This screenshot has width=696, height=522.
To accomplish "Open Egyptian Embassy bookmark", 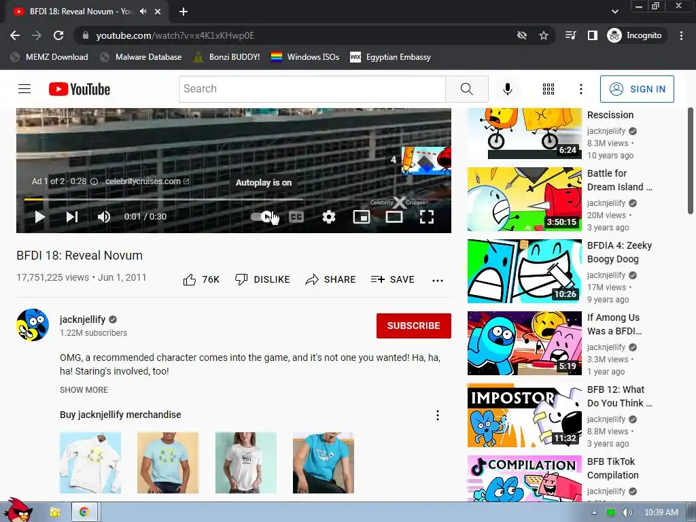I will tap(391, 57).
